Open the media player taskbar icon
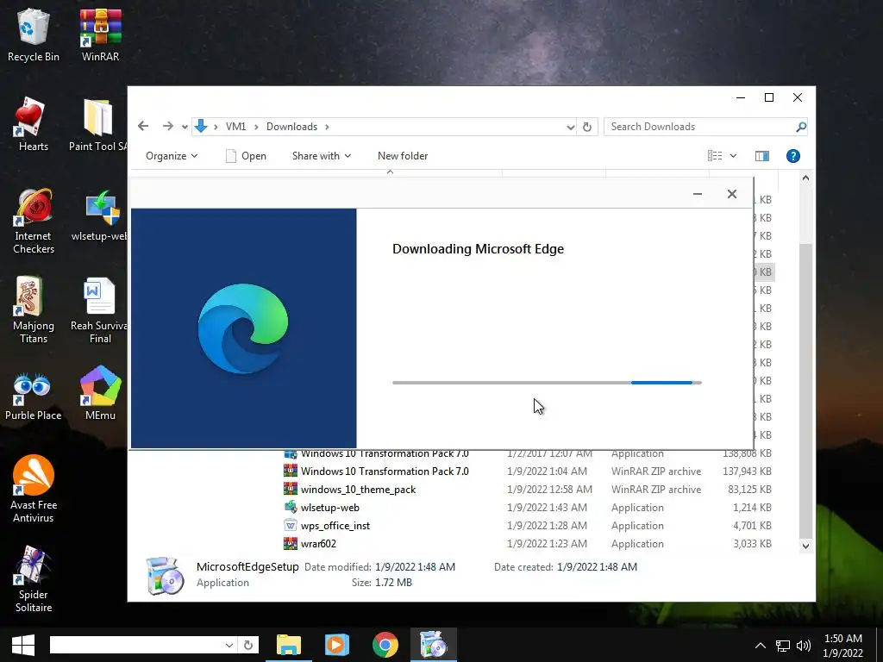Image resolution: width=883 pixels, height=662 pixels. (337, 645)
